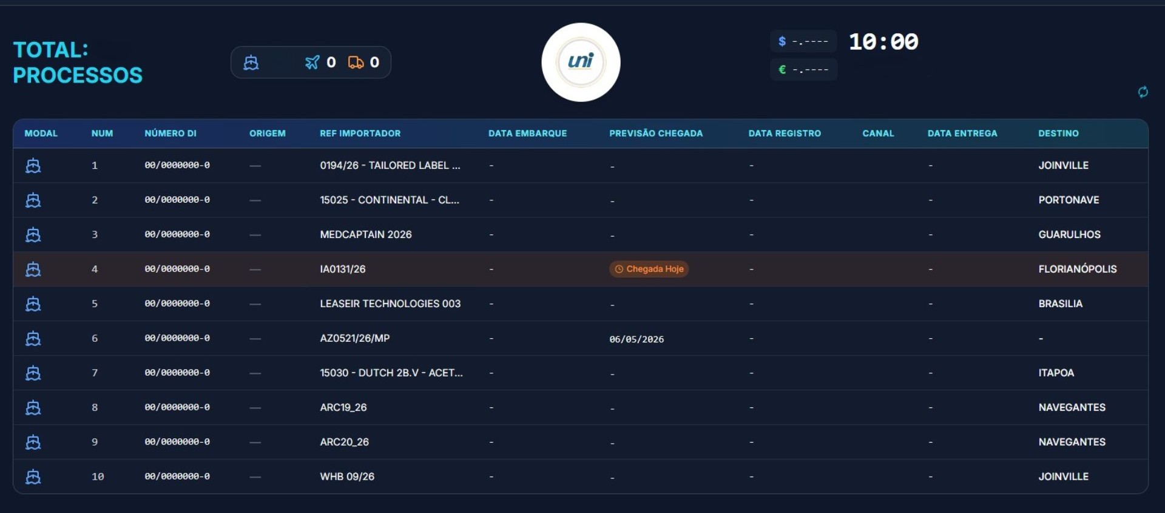Click the euro exchange rate value
1165x513 pixels.
click(x=810, y=70)
